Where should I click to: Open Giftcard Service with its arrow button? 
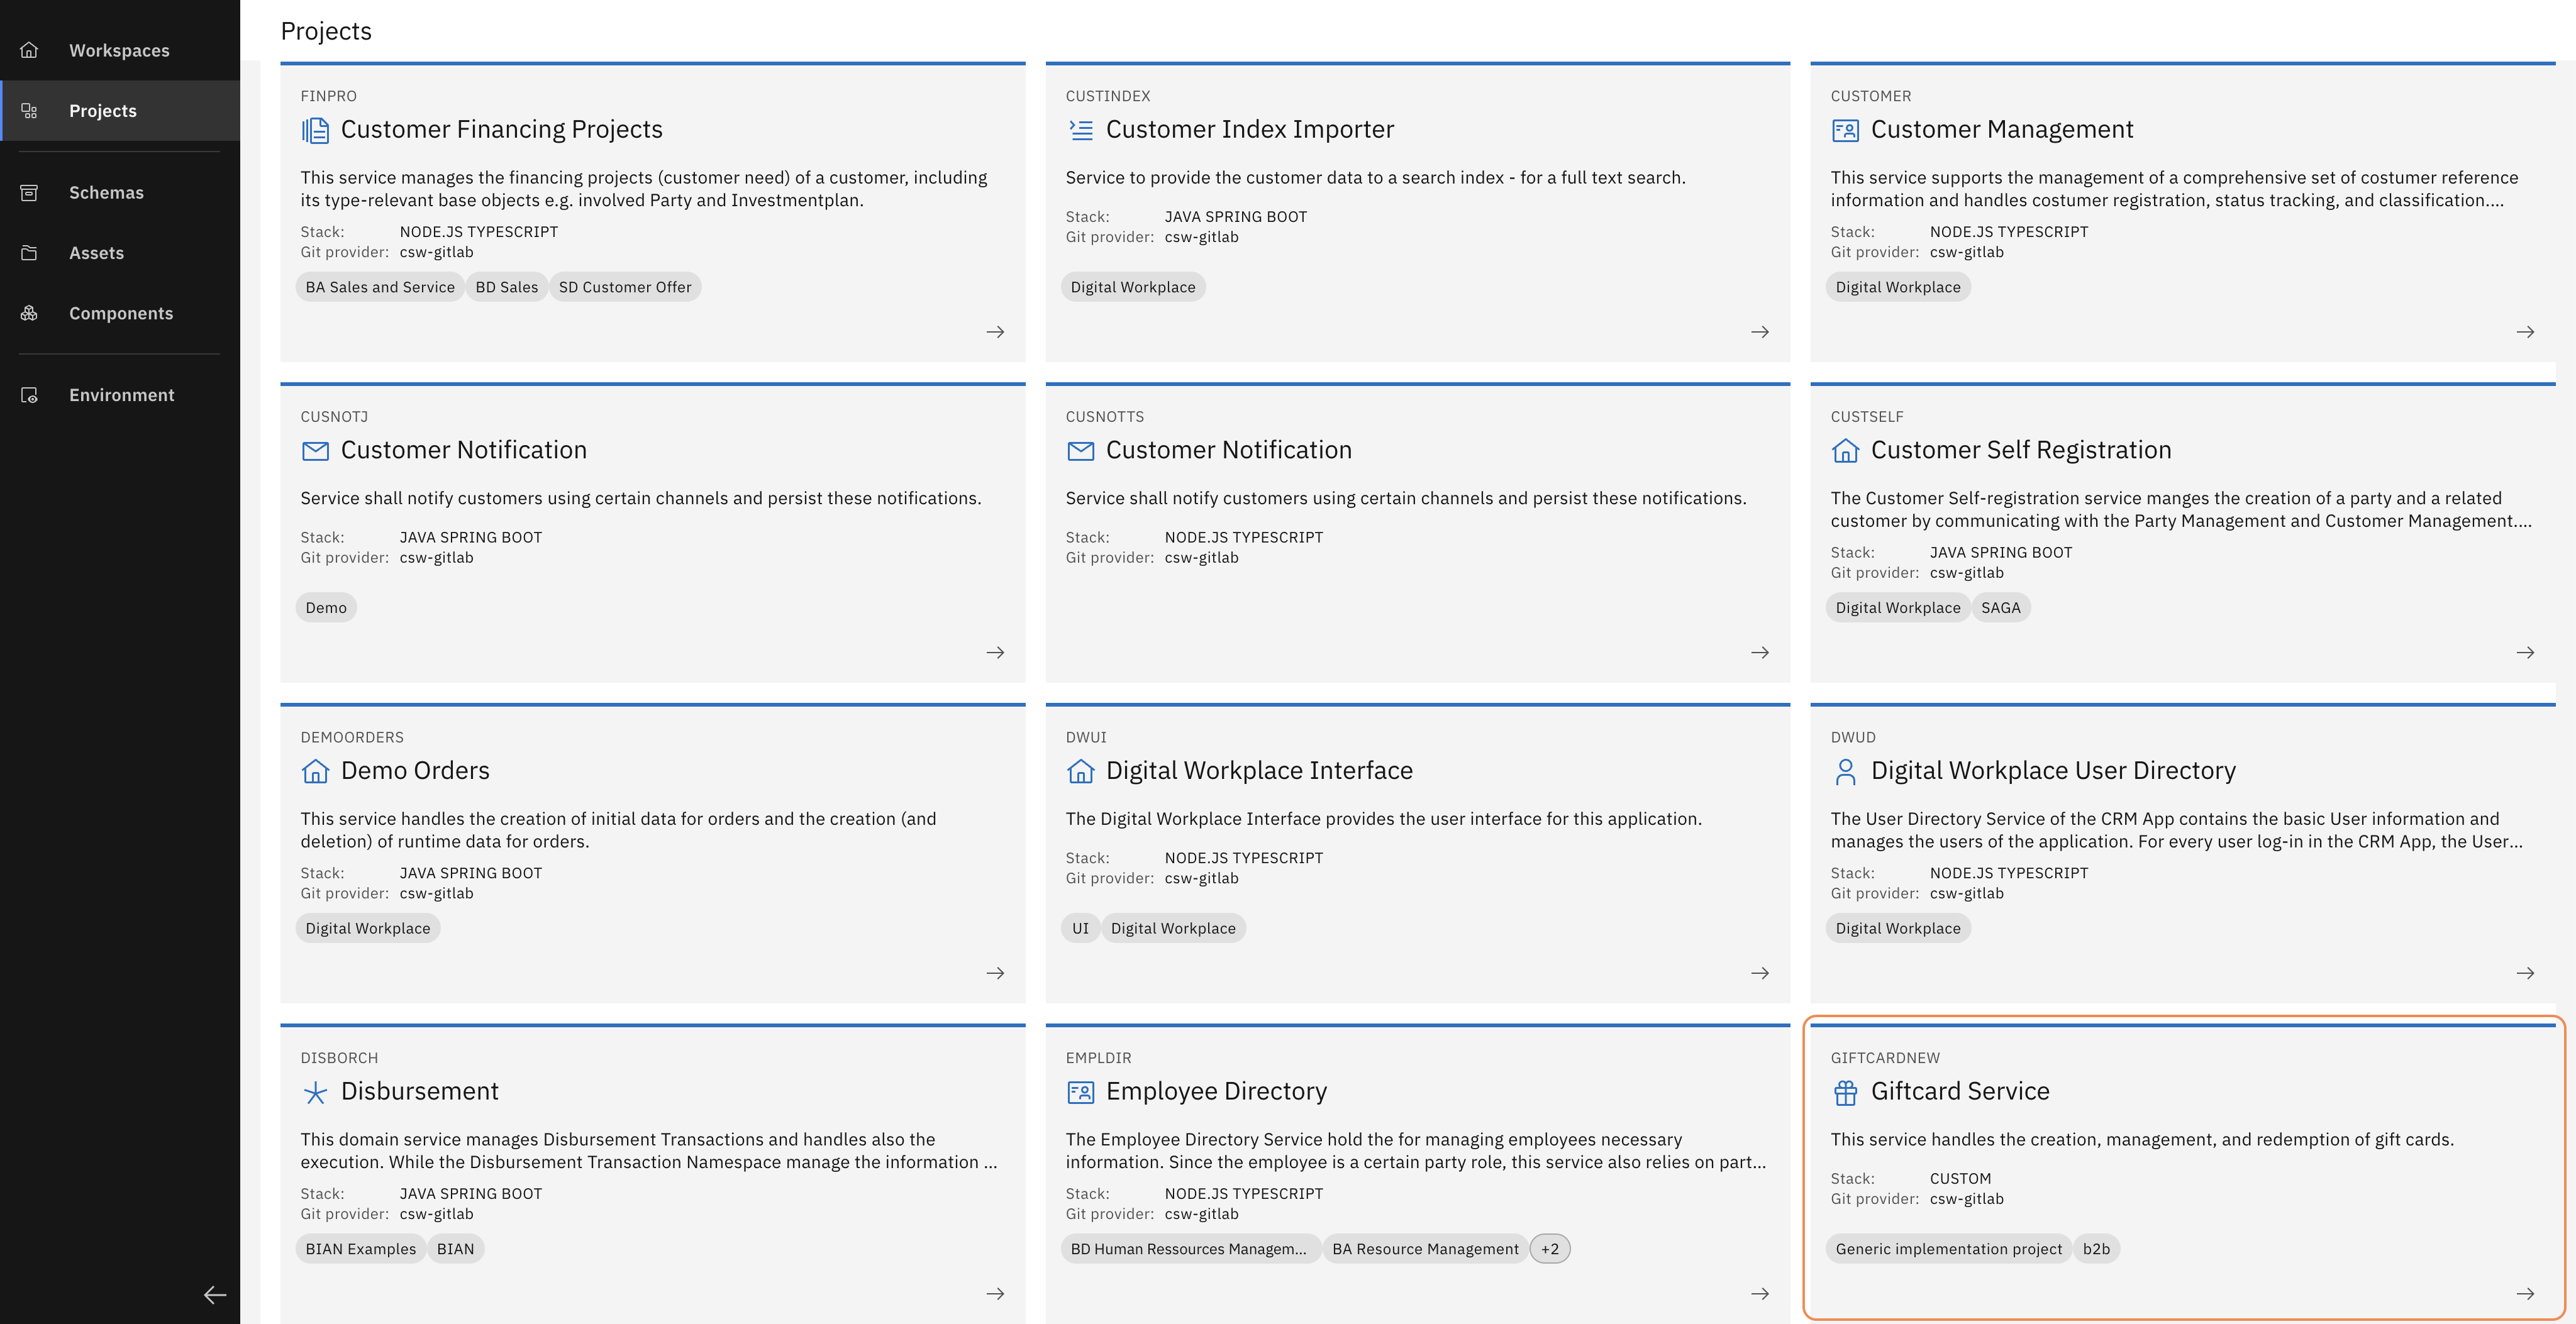(x=2525, y=1293)
